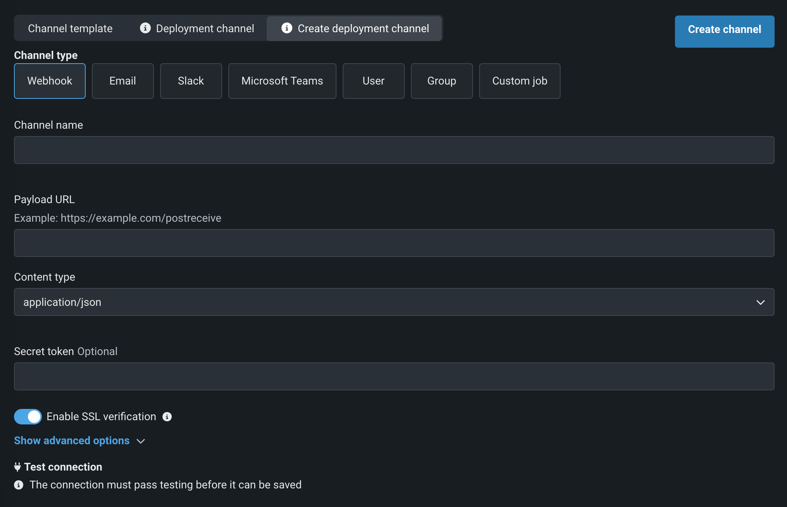Expand chevron next to Show advanced options
The width and height of the screenshot is (787, 507).
pyautogui.click(x=141, y=441)
